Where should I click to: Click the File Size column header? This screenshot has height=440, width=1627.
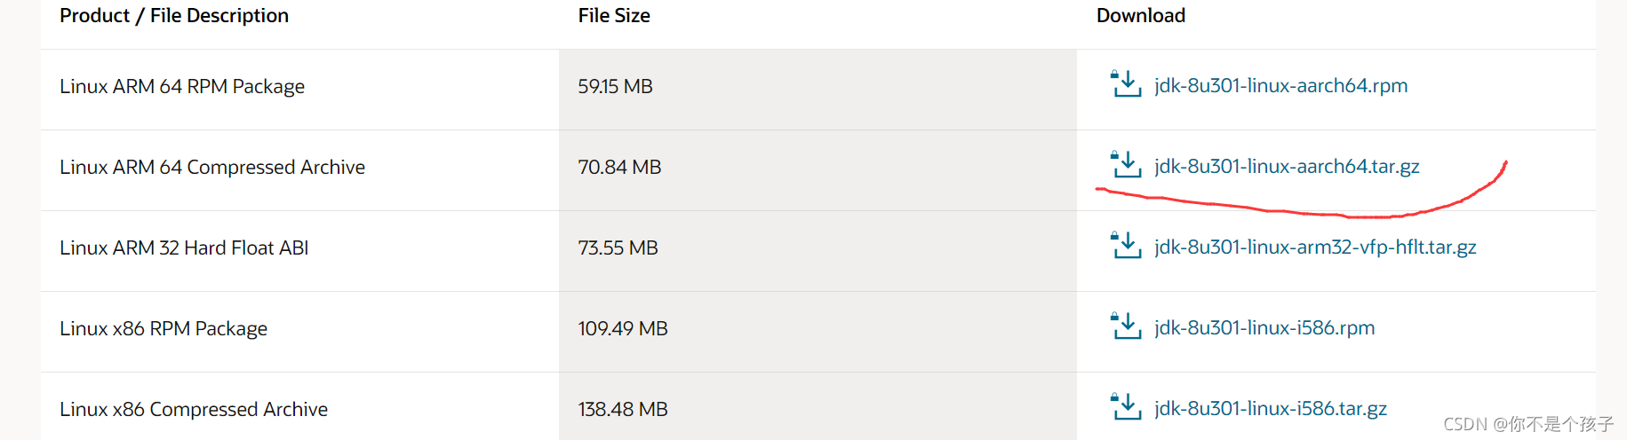point(614,16)
